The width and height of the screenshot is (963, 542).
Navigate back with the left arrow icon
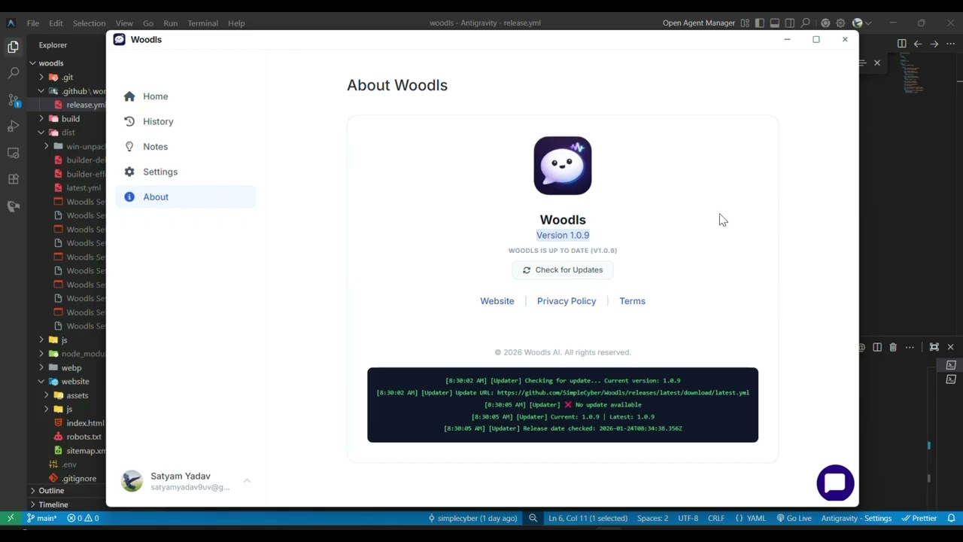[x=918, y=44]
